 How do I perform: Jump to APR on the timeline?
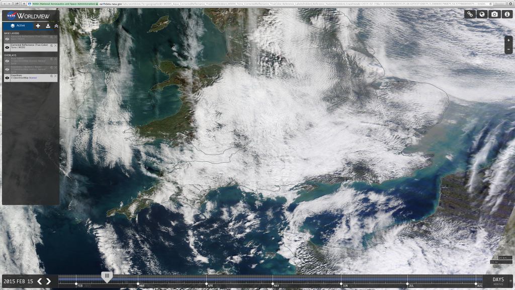[x=210, y=286]
